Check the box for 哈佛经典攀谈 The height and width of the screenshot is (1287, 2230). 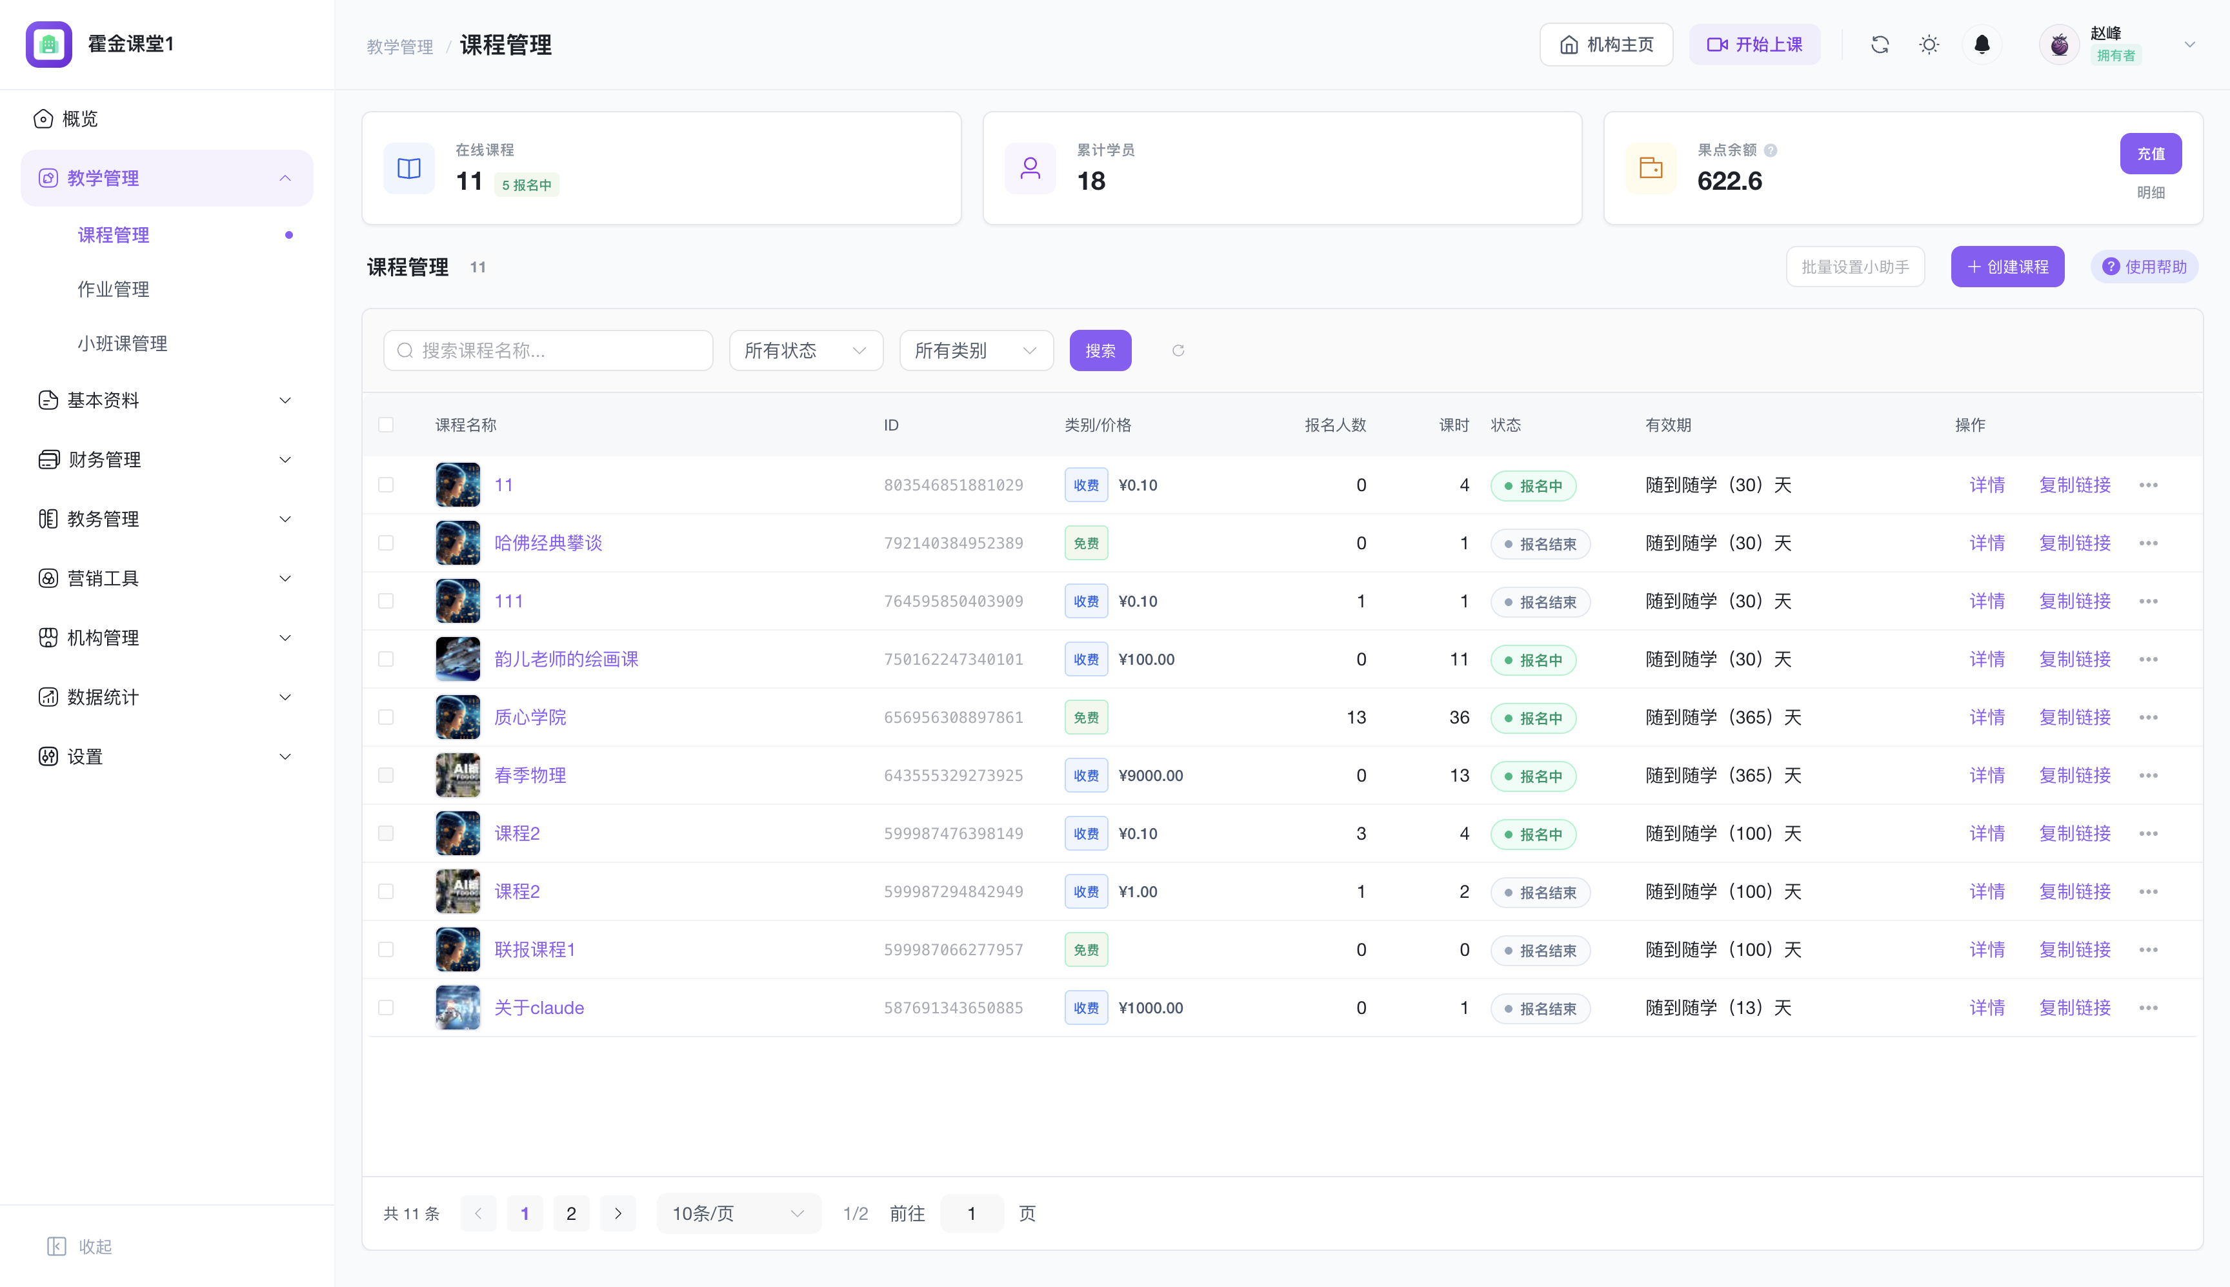(386, 543)
